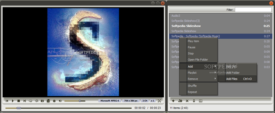Toggle the repeat loop icon
Screen dimensions: 275x113
click(x=31, y=101)
